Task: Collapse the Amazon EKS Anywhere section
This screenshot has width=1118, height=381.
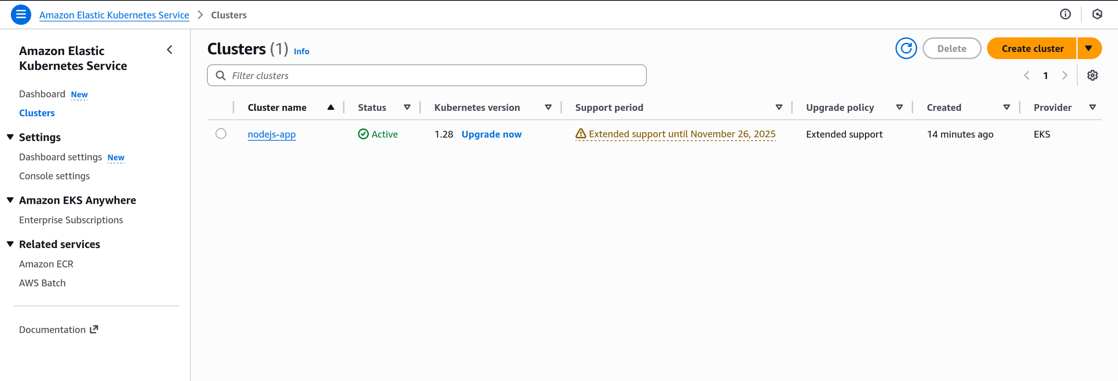Action: pyautogui.click(x=10, y=199)
